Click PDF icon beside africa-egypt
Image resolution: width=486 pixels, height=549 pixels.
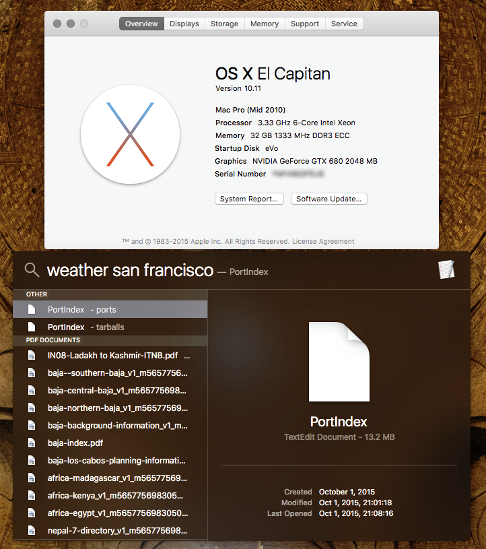32,513
